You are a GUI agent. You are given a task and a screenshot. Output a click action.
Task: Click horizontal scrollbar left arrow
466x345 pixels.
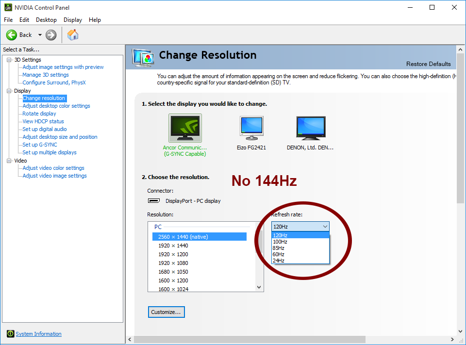(x=130, y=339)
